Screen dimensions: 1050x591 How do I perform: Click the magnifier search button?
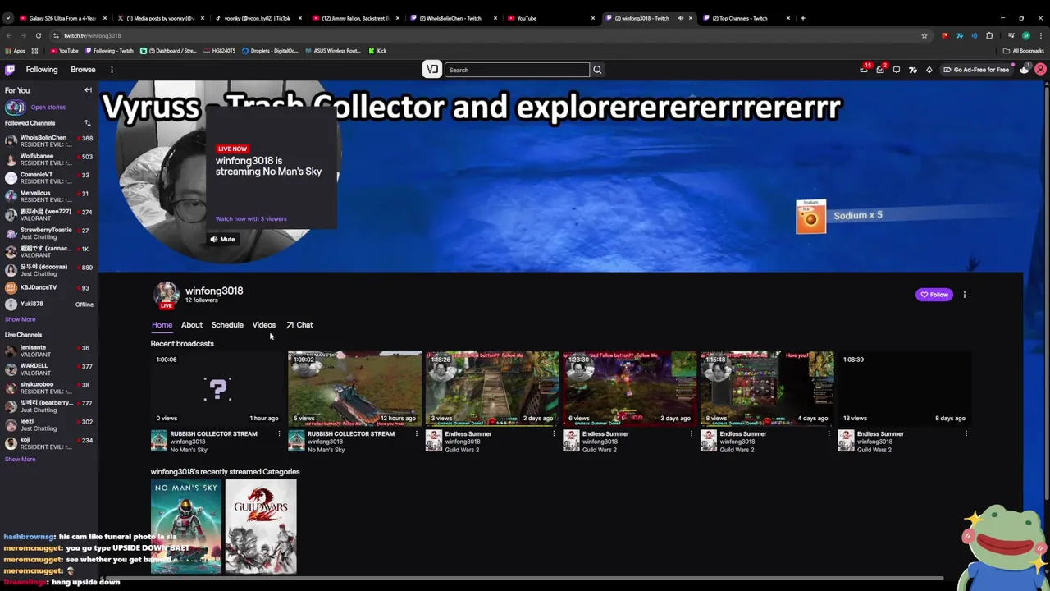597,70
